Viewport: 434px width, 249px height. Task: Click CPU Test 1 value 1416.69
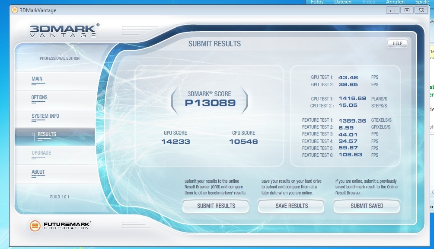pos(352,98)
